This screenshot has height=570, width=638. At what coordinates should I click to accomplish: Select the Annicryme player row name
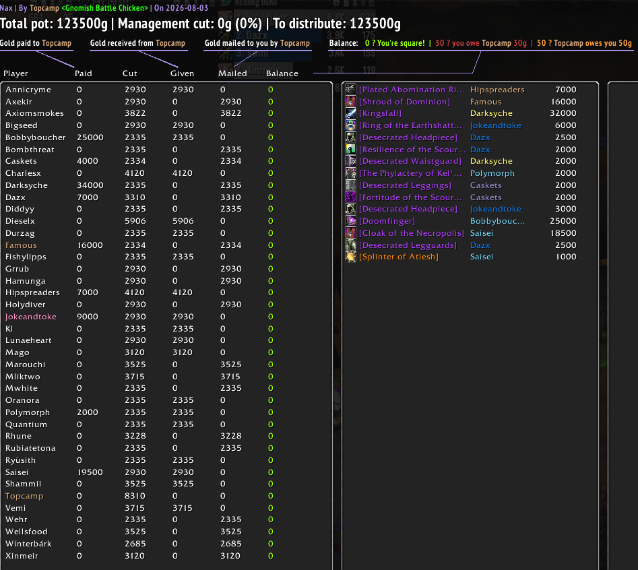(28, 90)
